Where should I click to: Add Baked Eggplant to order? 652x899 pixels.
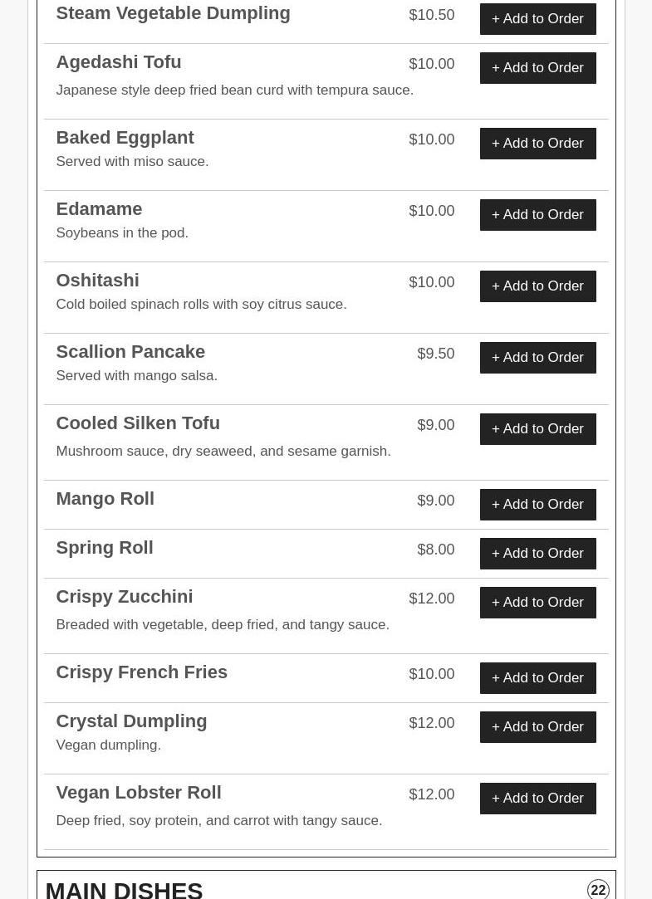pyautogui.click(x=537, y=144)
